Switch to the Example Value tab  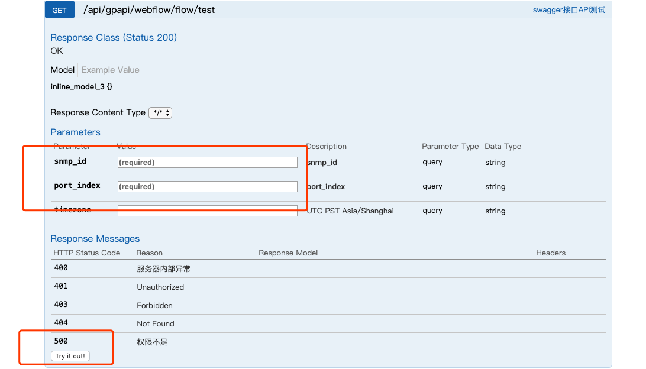[110, 70]
